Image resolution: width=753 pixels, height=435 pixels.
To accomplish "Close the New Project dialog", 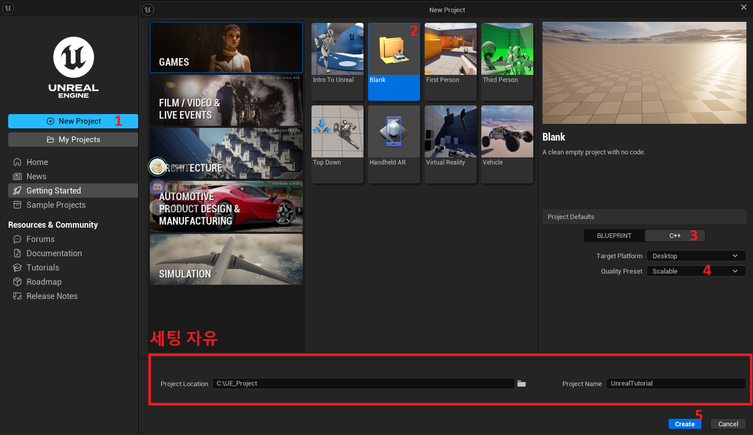I will (x=744, y=7).
